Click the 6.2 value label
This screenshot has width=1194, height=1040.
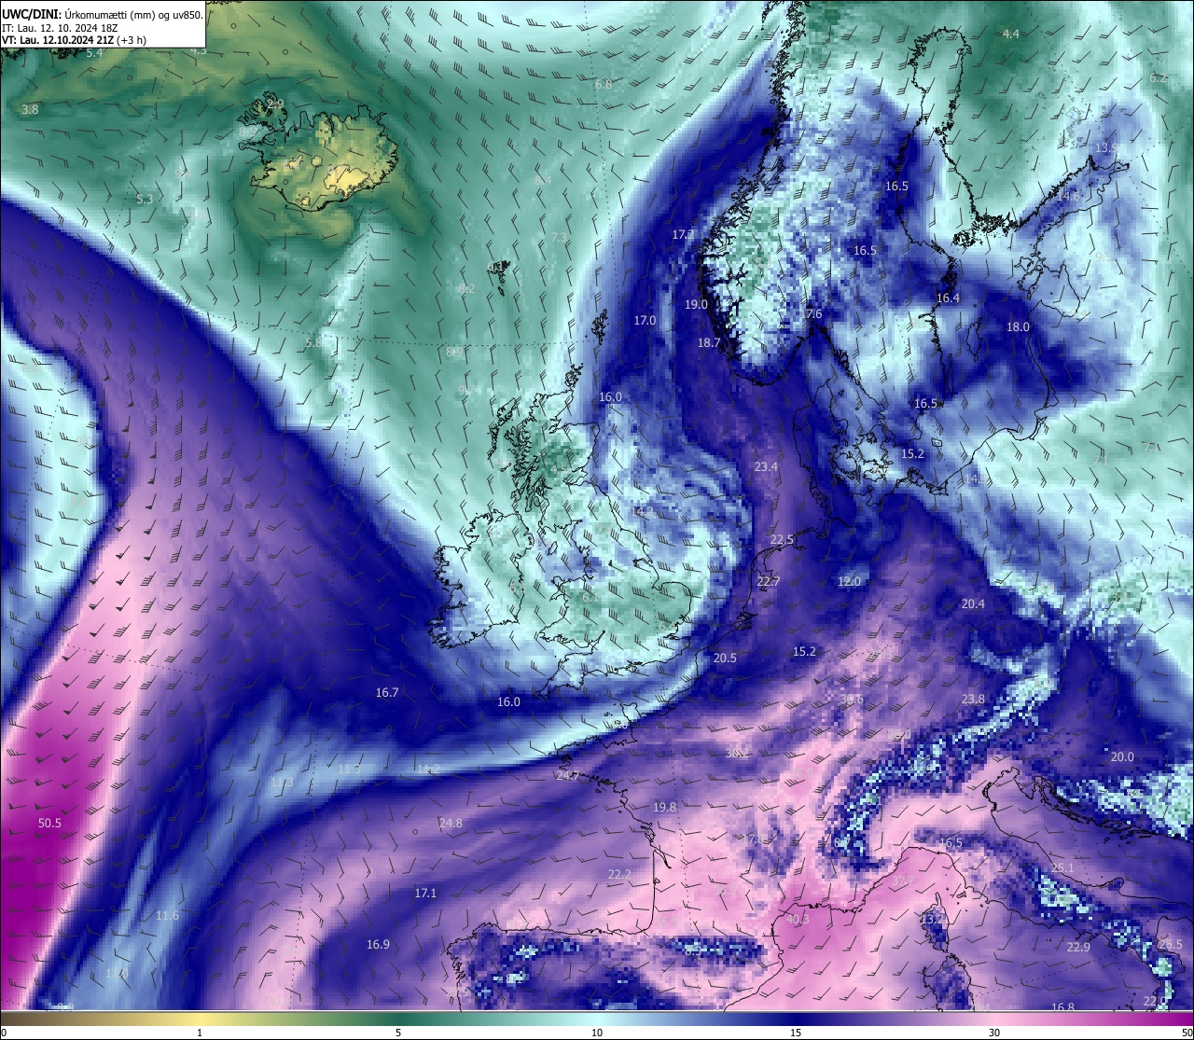click(x=1158, y=77)
